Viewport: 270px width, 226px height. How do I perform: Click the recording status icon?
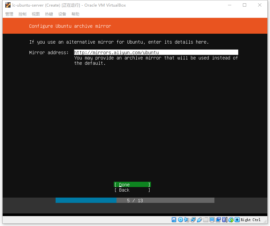tap(218, 220)
